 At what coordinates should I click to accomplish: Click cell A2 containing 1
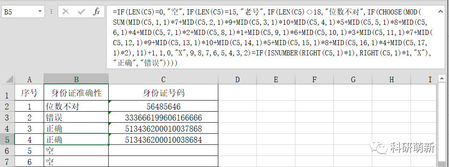(x=29, y=106)
